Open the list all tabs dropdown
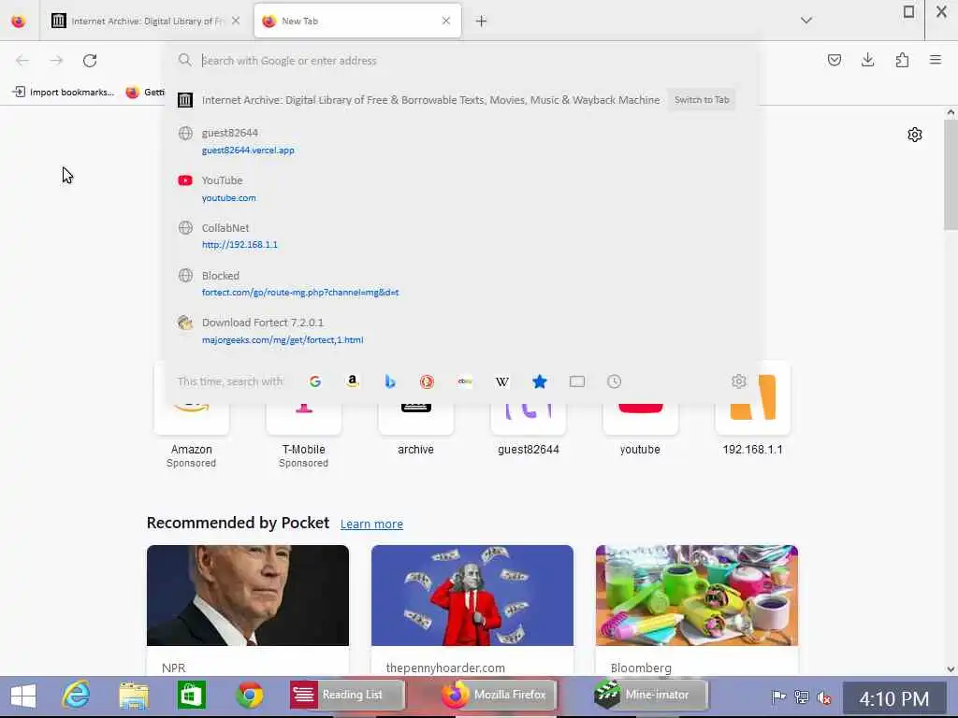Viewport: 958px width, 718px height. [806, 21]
